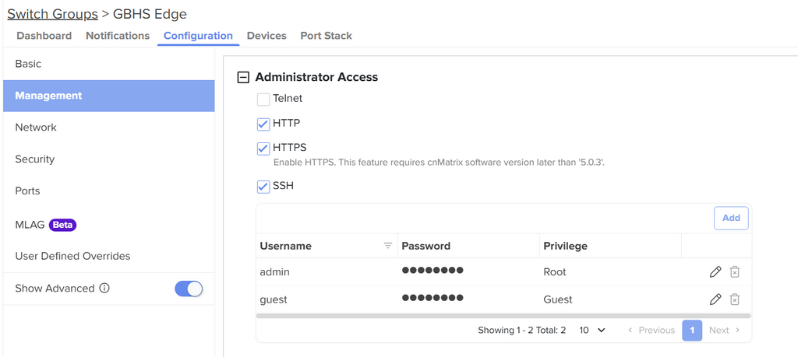Click the Privilege column header
The image size is (798, 357).
(x=566, y=246)
